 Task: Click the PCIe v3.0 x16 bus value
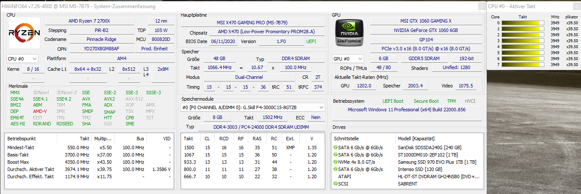point(426,49)
